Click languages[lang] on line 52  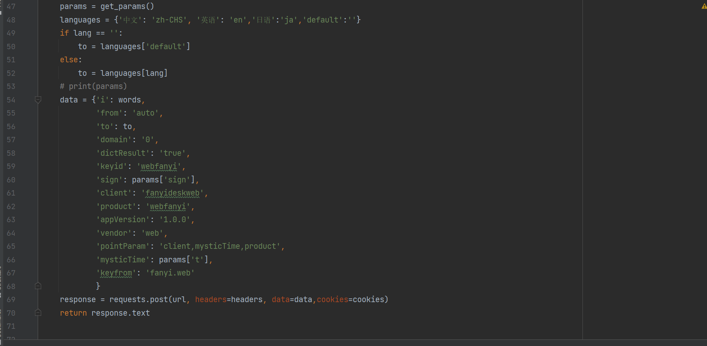point(134,73)
